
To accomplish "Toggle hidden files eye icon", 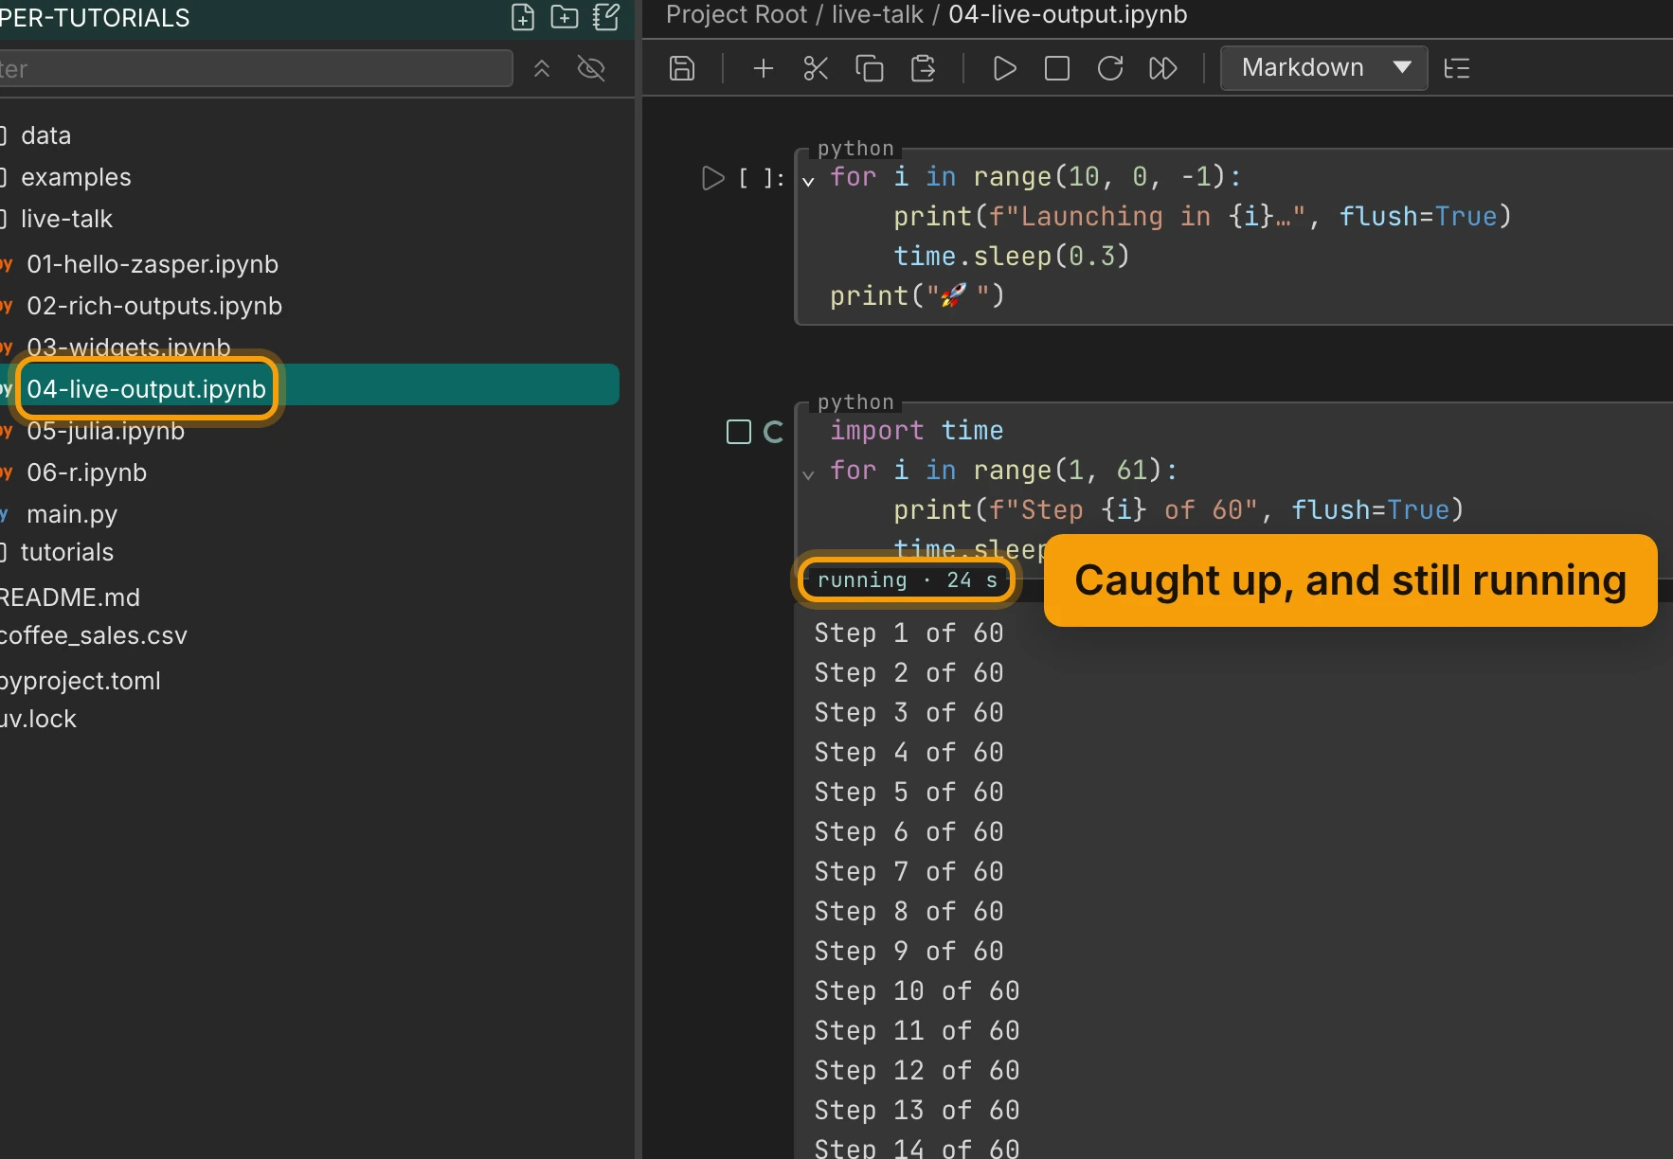I will pyautogui.click(x=591, y=68).
